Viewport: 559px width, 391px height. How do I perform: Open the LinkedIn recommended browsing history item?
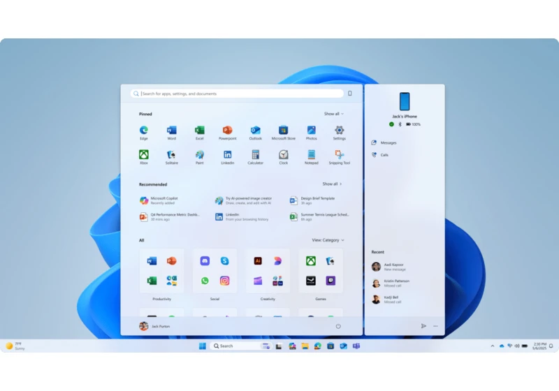[x=242, y=217]
